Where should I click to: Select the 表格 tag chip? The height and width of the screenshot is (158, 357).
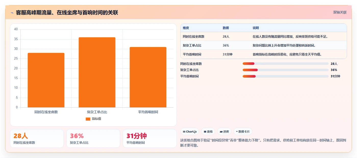(x=208, y=132)
